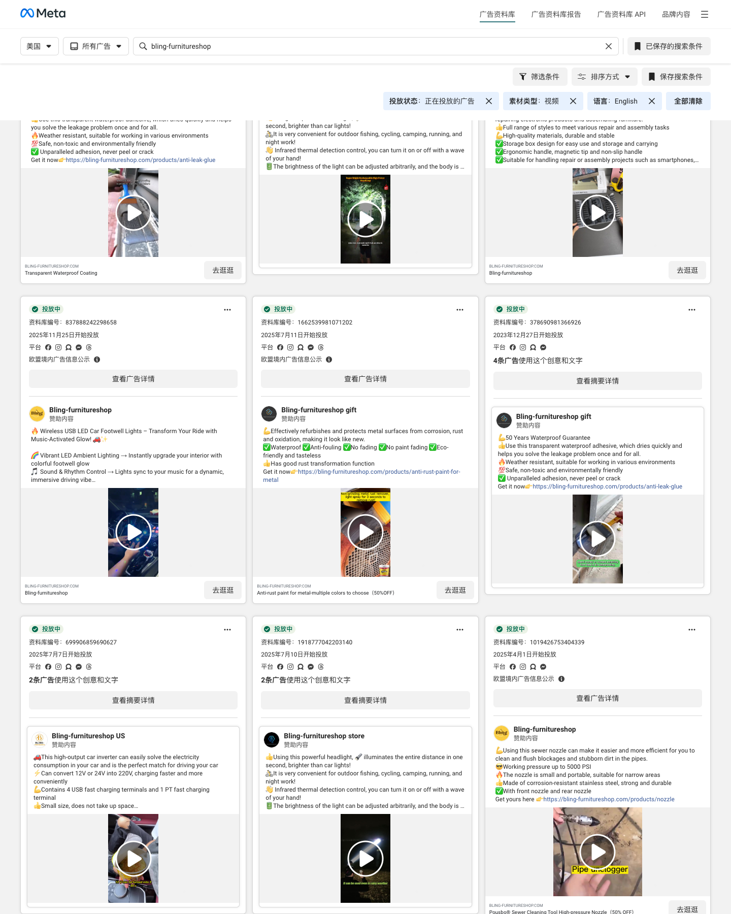
Task: Play the car footwell lights video
Action: (134, 532)
